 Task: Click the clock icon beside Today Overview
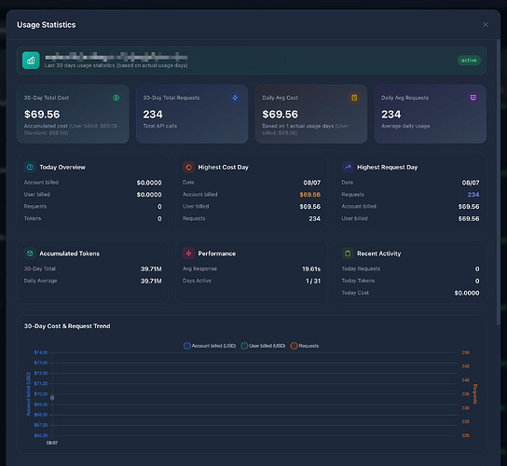[30, 167]
